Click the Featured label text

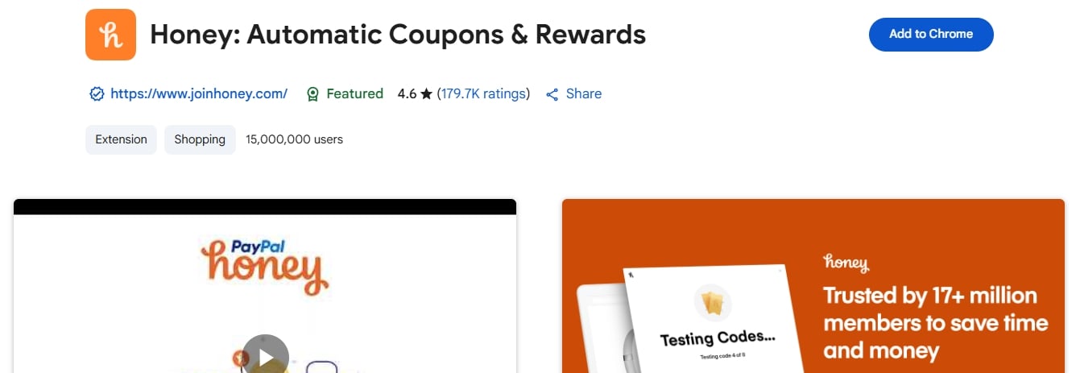pos(355,93)
